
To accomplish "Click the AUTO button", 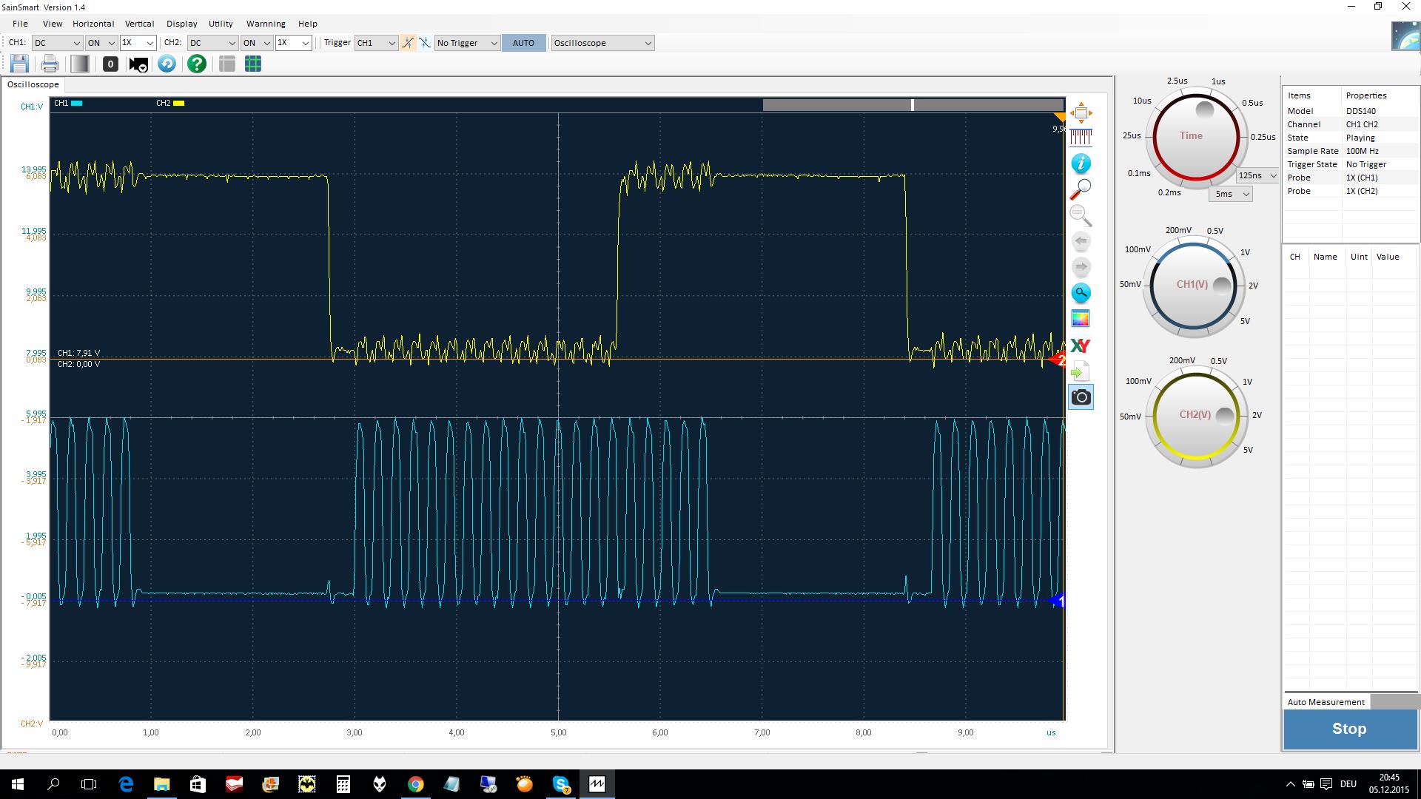I will [x=523, y=43].
